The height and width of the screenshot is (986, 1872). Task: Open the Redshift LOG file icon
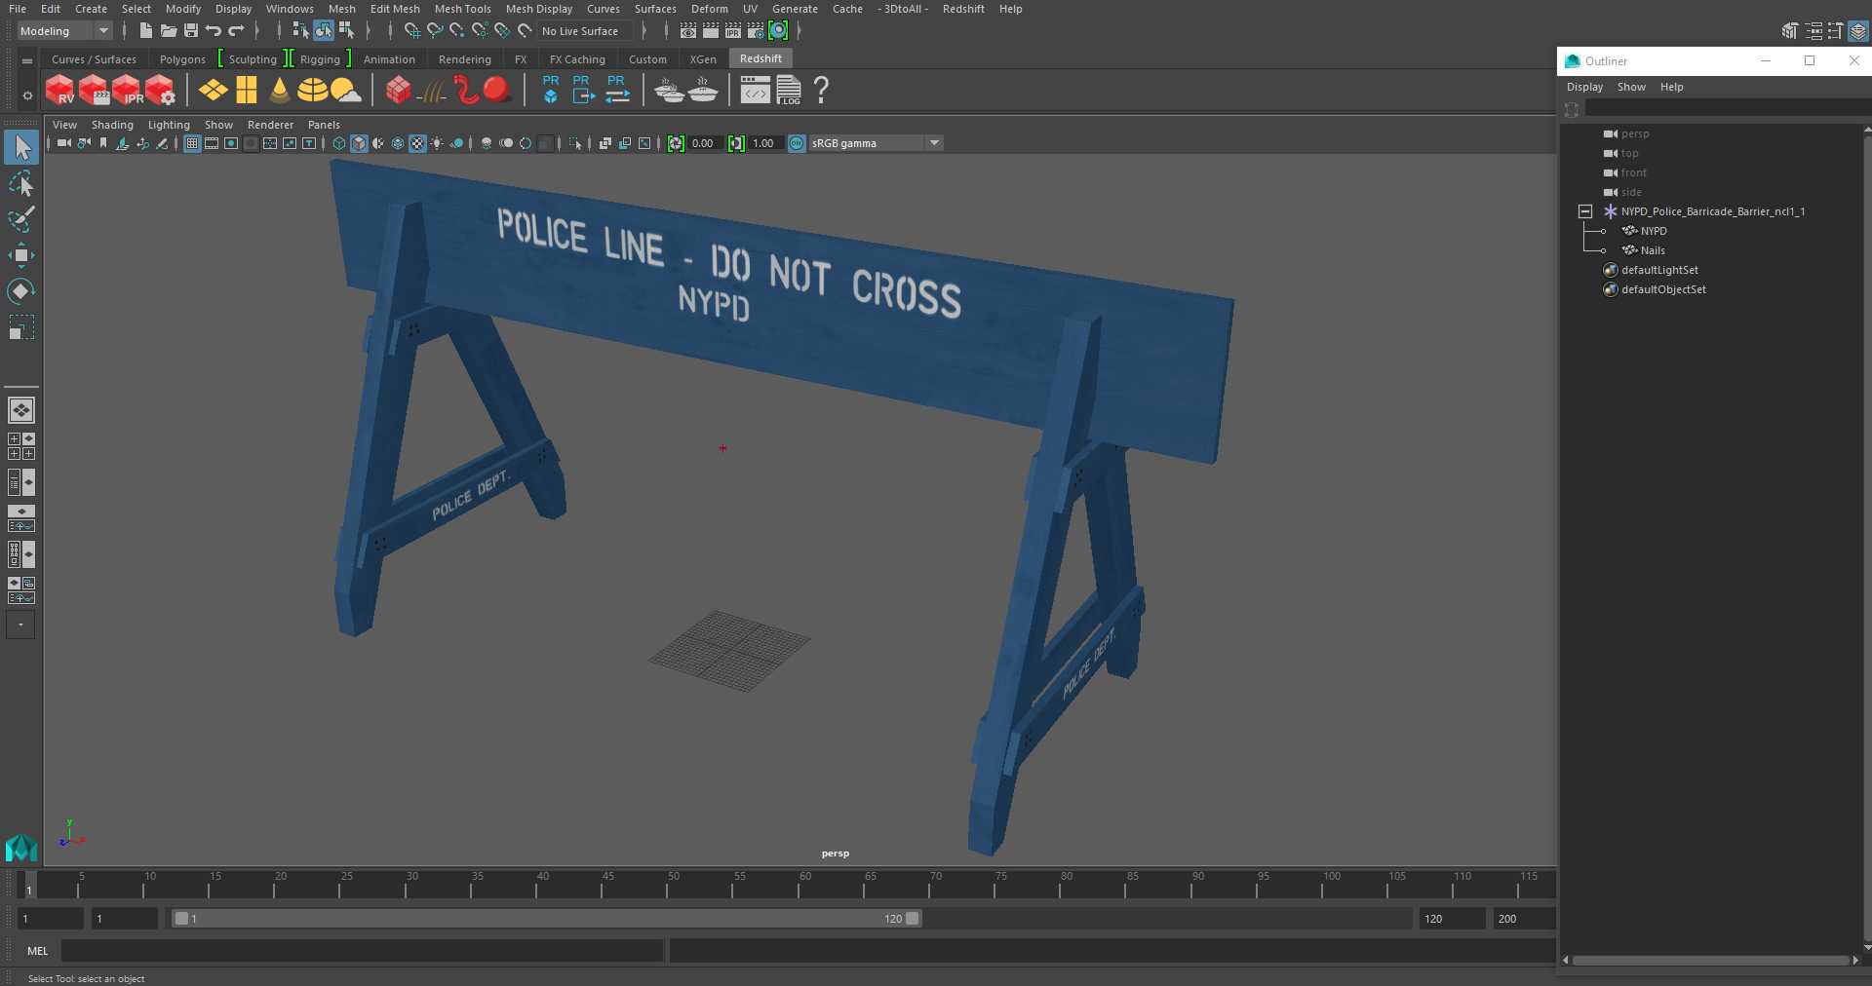tap(789, 91)
